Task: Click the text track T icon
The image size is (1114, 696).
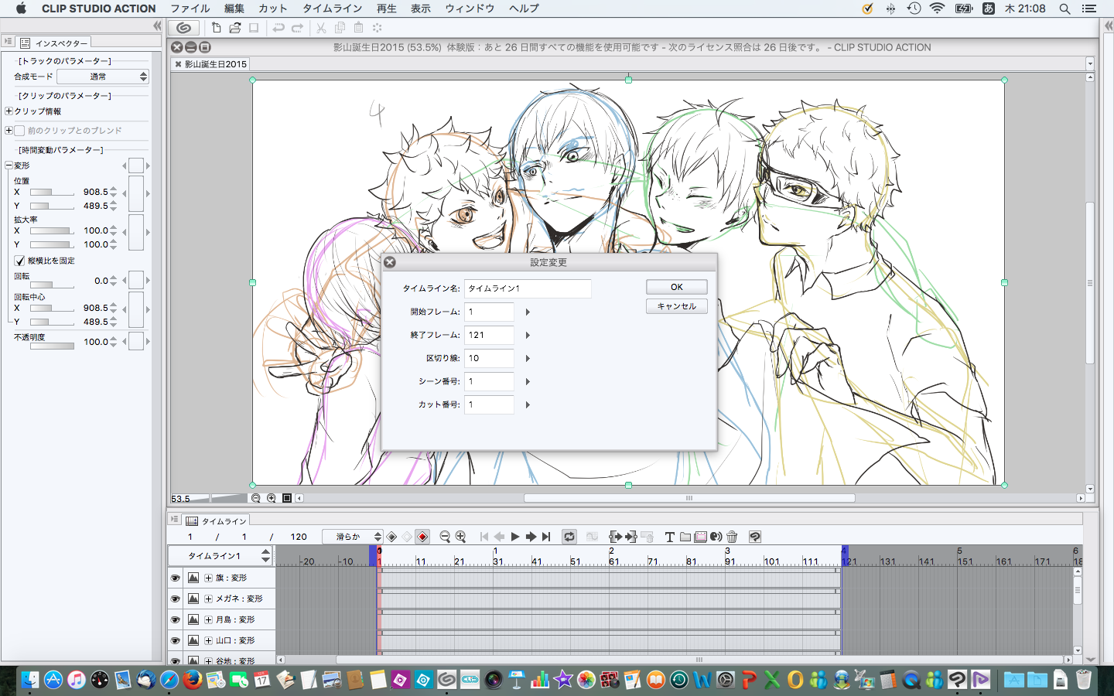Action: [x=670, y=537]
